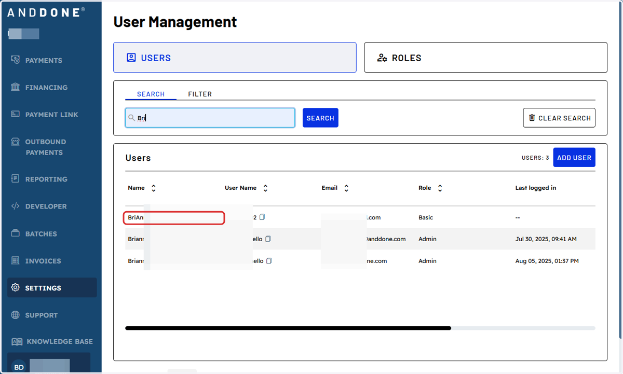Click the Financing bank icon
The width and height of the screenshot is (623, 374).
(16, 87)
